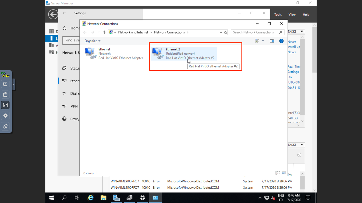Click the '2 items' status text
Screen dimensions: 362x203
(88, 173)
